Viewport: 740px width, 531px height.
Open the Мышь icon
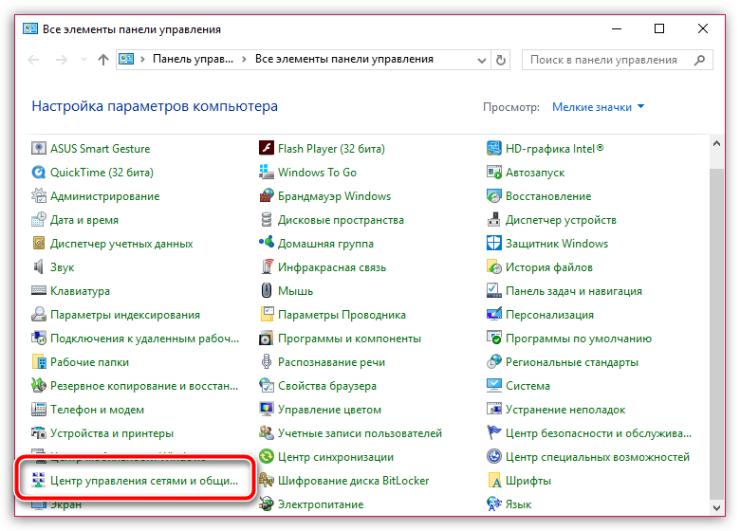click(x=267, y=291)
